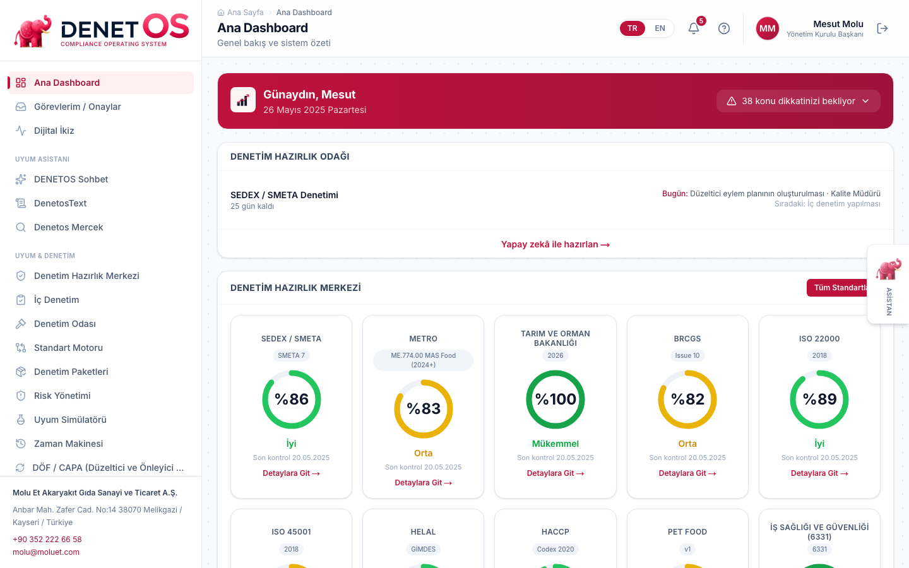Click the Standart Motoru icon
909x568 pixels.
click(21, 348)
